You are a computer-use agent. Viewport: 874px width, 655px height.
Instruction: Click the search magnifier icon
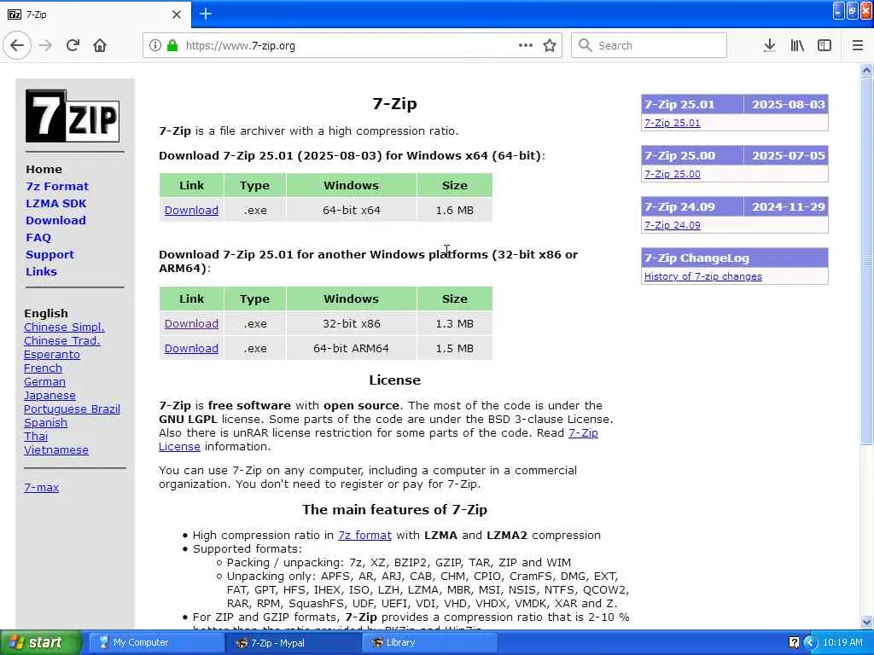585,46
